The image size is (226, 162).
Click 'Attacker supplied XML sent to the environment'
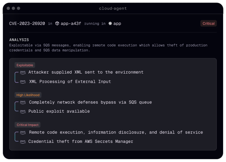tap(86, 72)
